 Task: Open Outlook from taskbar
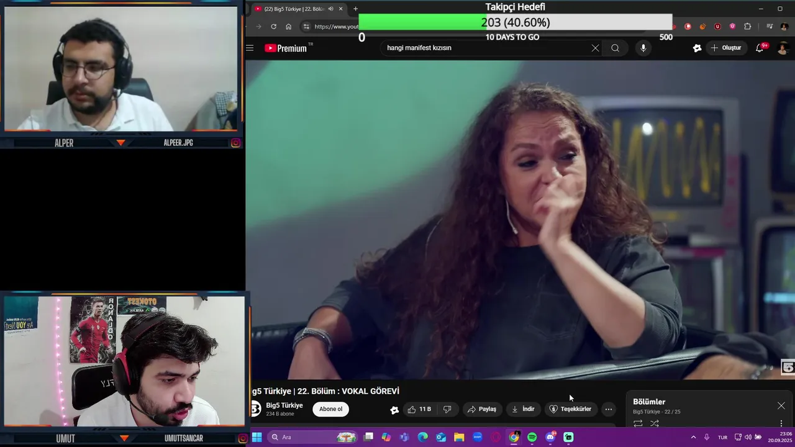coord(441,437)
